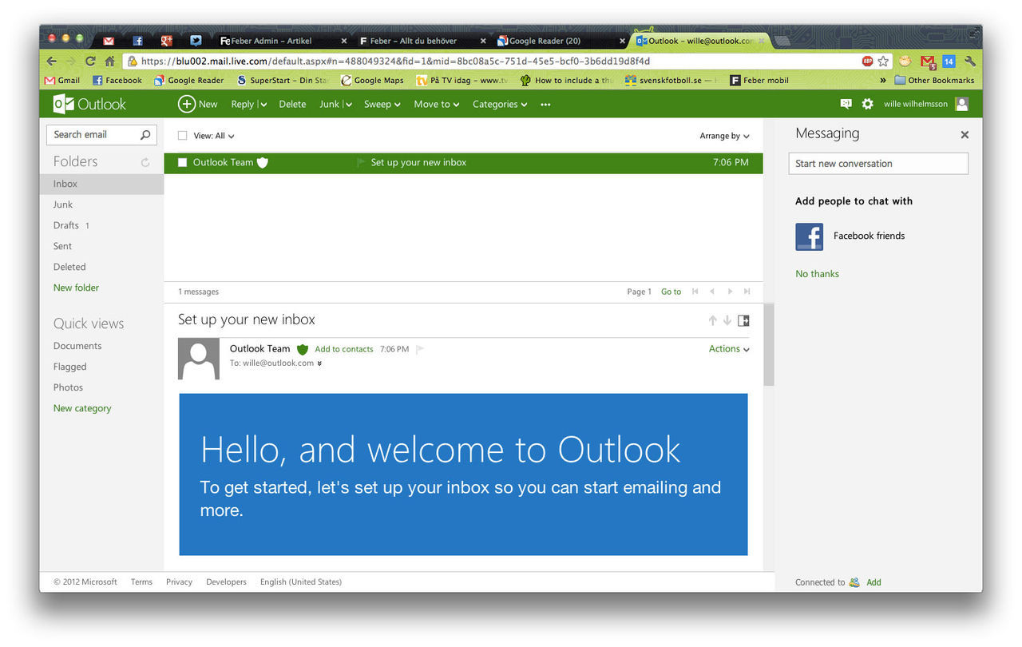Viewport: 1022px width, 647px height.
Task: Flag the Set up your new inbox message
Action: pos(360,162)
